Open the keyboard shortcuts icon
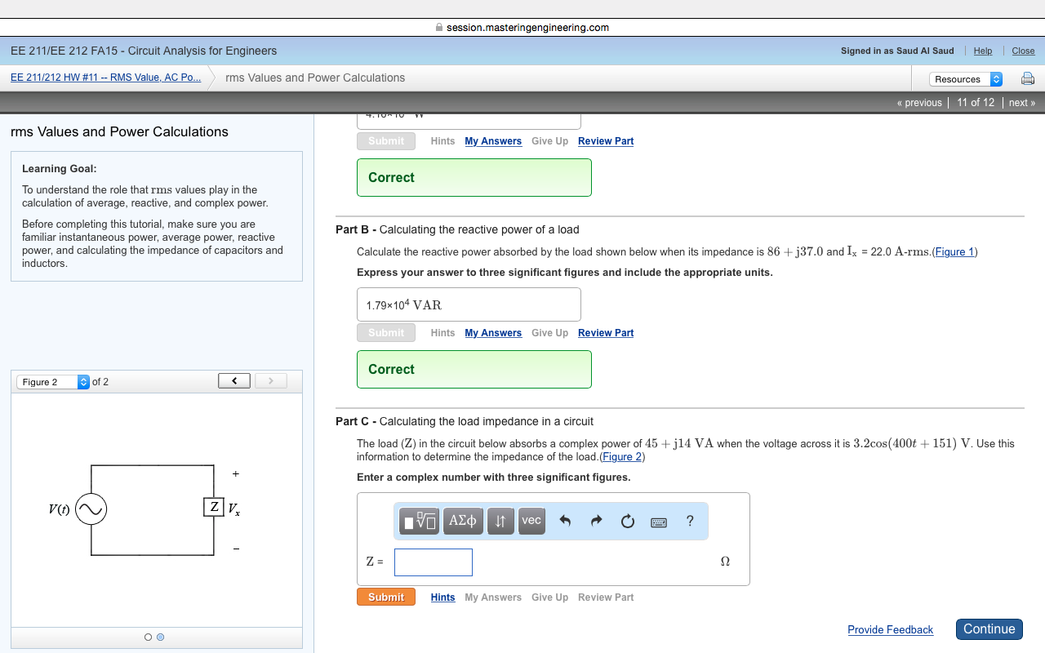 658,521
